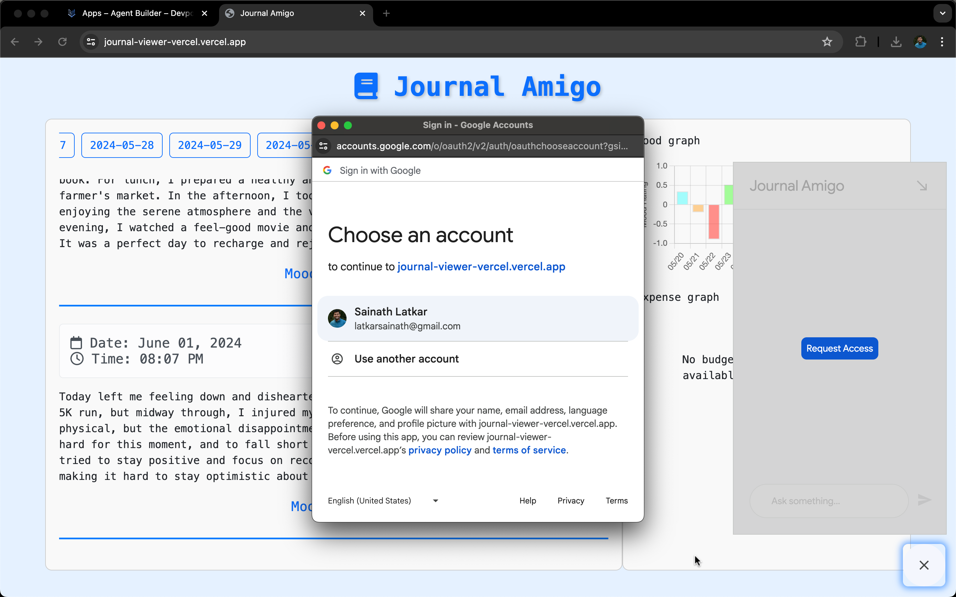956x597 pixels.
Task: Open the terms of service link
Action: click(x=529, y=450)
